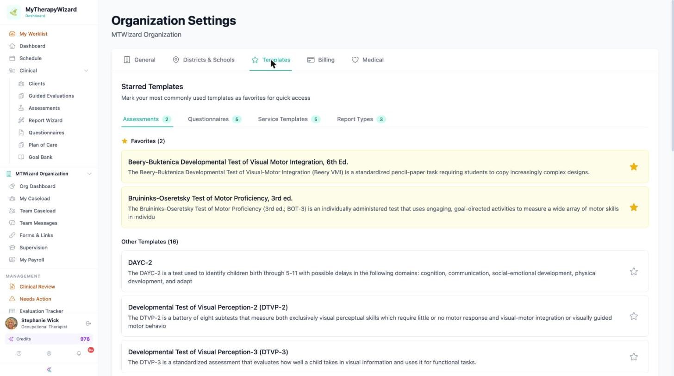Open Team Messages page
Image resolution: width=674 pixels, height=376 pixels.
[38, 223]
